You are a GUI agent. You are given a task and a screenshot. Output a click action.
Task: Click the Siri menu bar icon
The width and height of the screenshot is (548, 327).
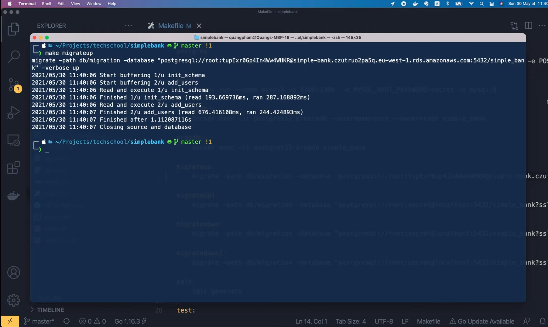tap(501, 4)
